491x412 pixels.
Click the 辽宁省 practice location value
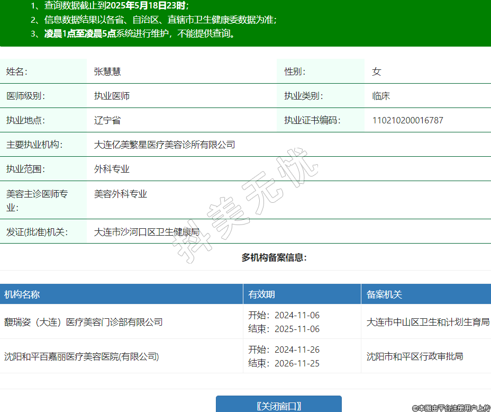107,120
